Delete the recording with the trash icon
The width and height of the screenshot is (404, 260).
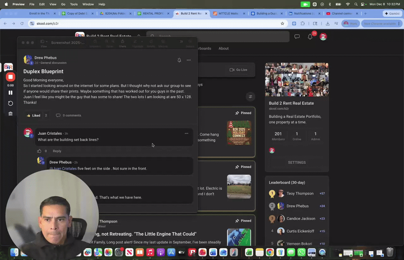[10, 114]
